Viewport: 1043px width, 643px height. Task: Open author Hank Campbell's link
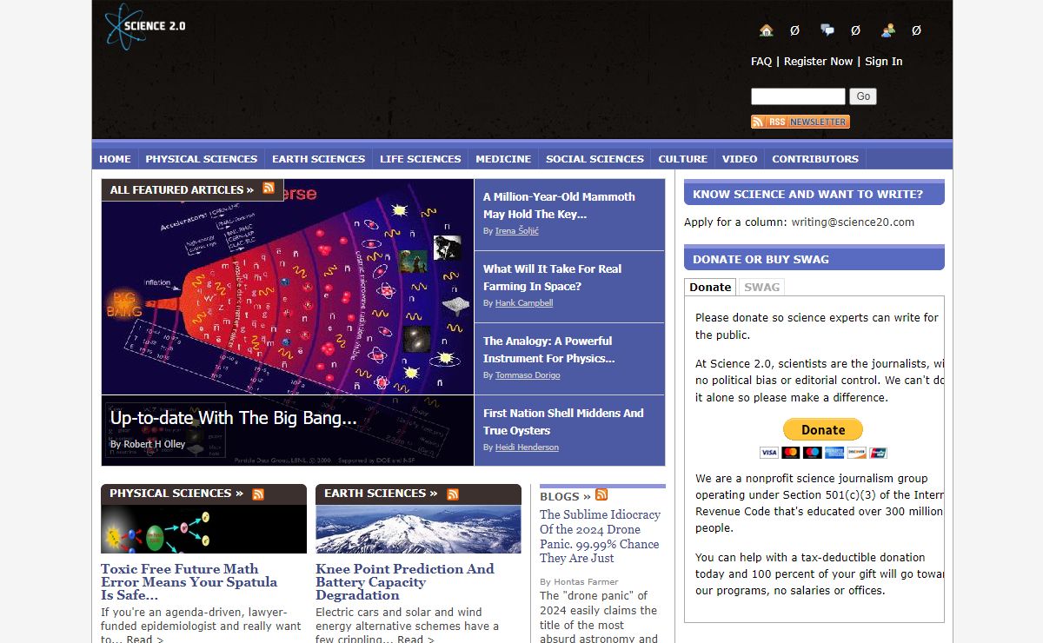point(523,303)
